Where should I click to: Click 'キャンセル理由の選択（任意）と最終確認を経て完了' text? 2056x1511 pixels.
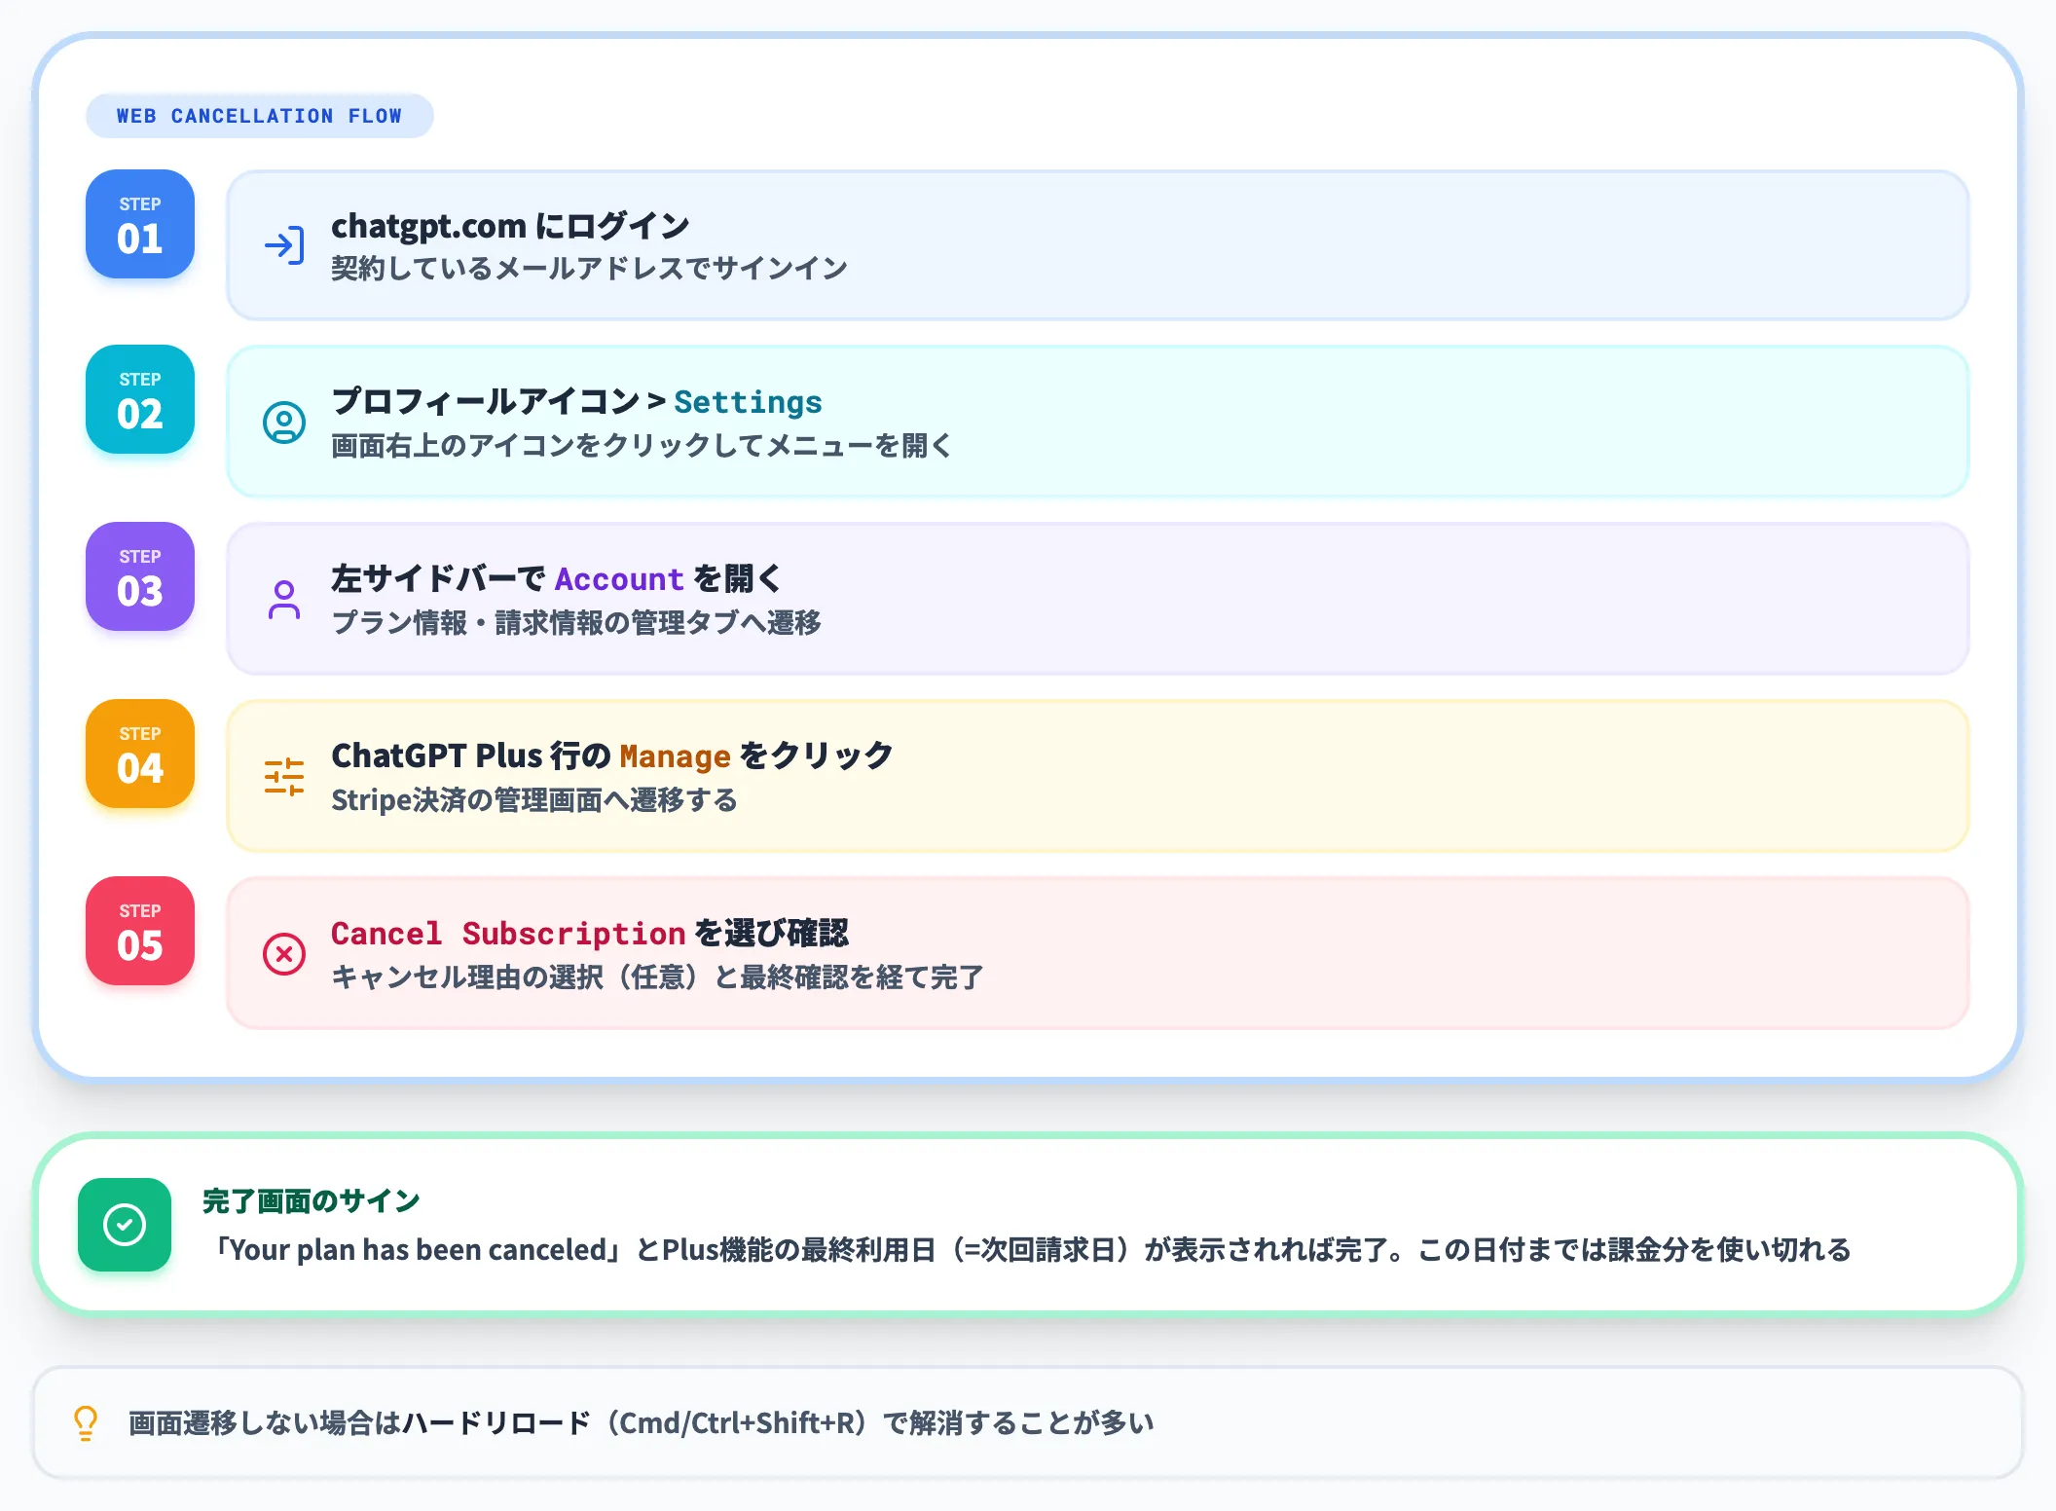pos(657,977)
